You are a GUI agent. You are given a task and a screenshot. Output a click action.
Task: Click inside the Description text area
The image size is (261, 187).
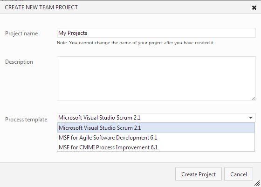click(x=156, y=79)
